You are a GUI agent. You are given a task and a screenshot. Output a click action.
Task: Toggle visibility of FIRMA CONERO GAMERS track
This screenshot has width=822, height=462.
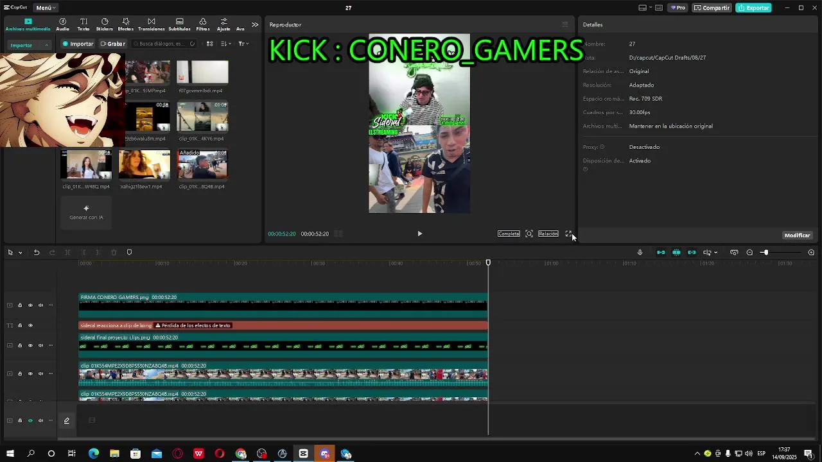coord(30,305)
